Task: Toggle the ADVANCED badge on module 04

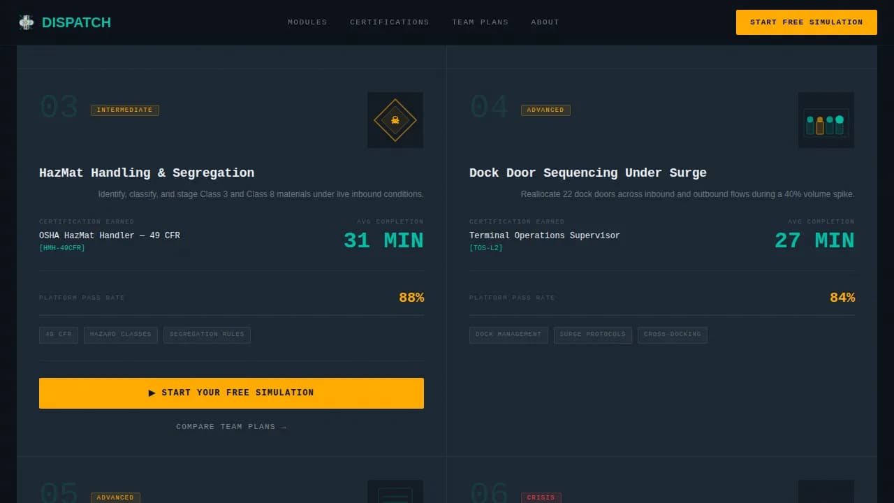Action: (545, 110)
